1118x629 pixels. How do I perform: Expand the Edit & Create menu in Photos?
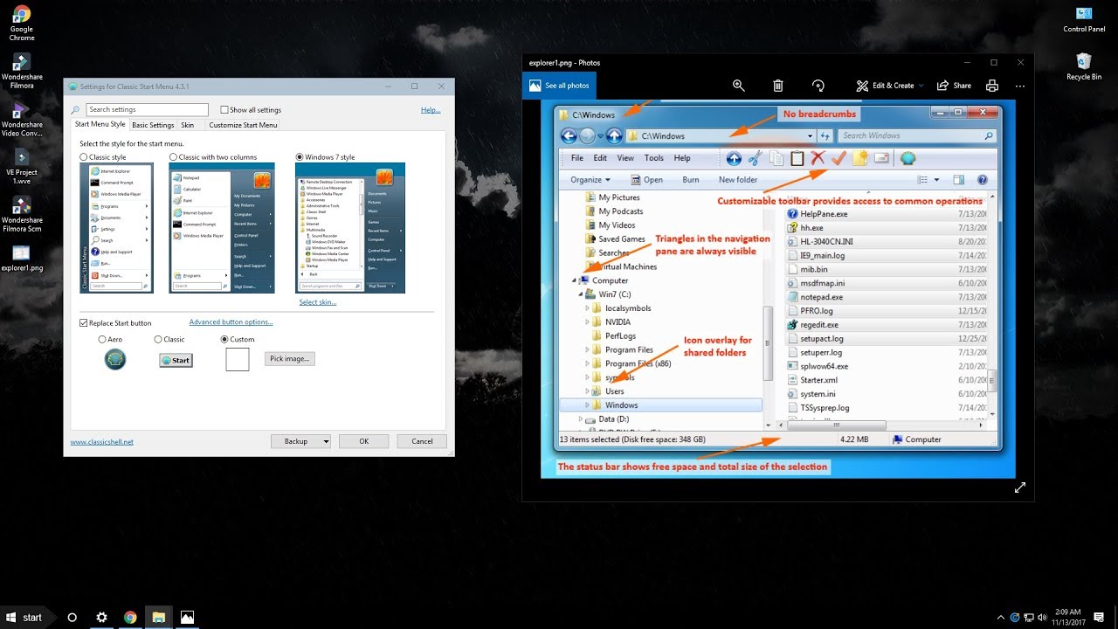point(889,86)
